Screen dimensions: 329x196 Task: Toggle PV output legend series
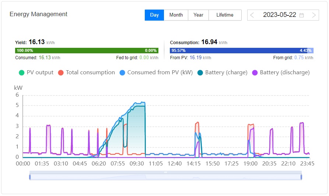pos(36,72)
